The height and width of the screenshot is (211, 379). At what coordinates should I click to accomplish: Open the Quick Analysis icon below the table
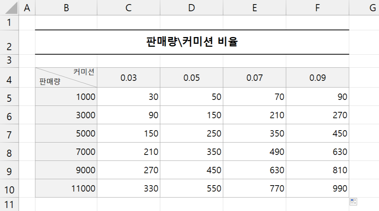(x=353, y=202)
